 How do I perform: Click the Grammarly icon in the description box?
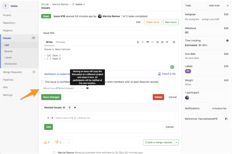pos(172,67)
